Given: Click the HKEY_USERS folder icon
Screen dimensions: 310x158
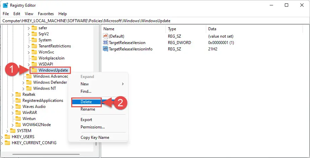Looking at the screenshot, I should click(7, 136).
